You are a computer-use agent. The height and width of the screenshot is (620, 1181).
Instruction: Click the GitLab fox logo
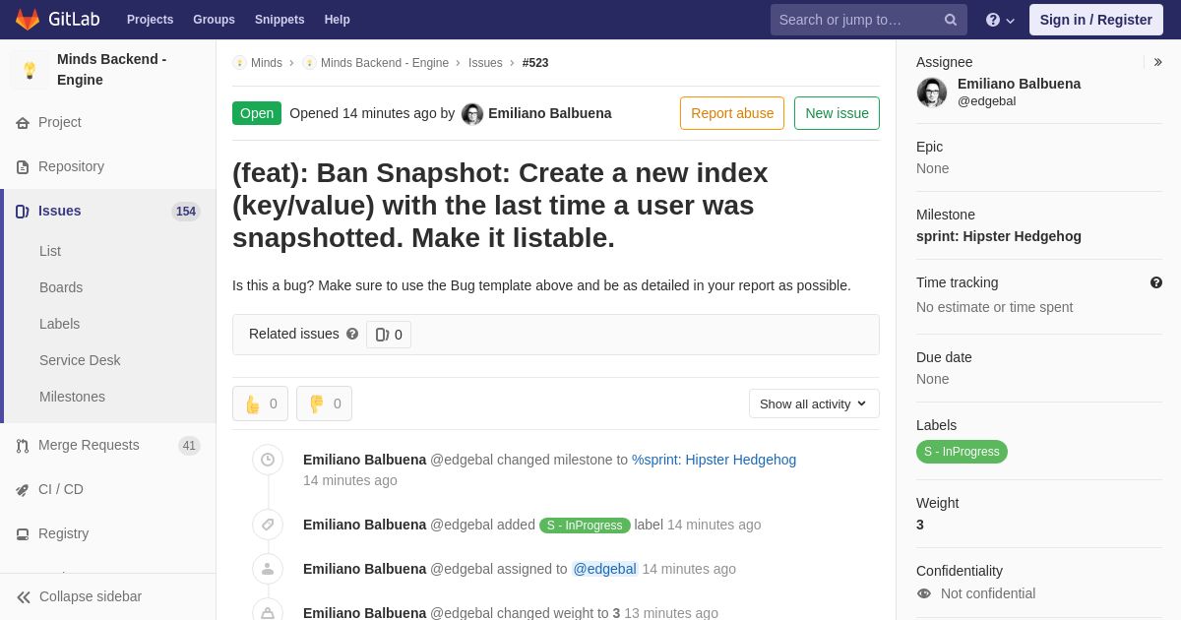tap(28, 20)
